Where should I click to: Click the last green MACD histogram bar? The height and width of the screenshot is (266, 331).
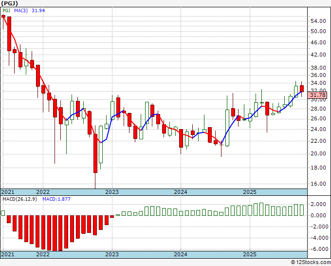(302, 210)
